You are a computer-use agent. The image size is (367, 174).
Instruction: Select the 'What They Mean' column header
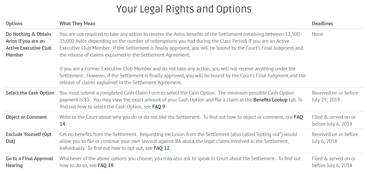click(77, 23)
